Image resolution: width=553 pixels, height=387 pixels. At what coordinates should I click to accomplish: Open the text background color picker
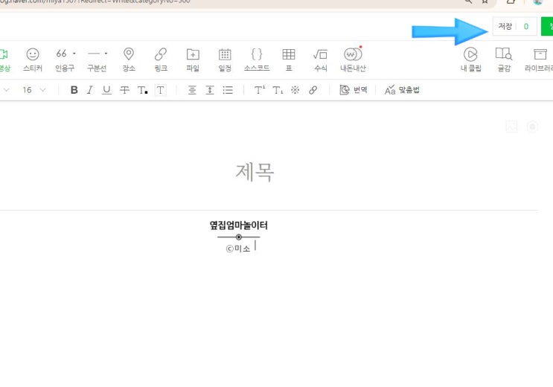(161, 90)
